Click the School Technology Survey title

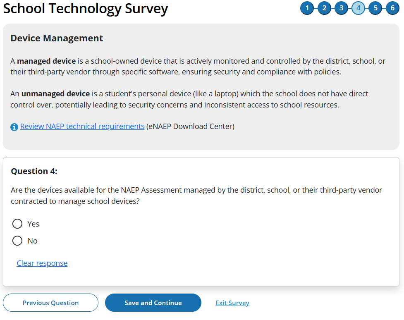coord(86,8)
